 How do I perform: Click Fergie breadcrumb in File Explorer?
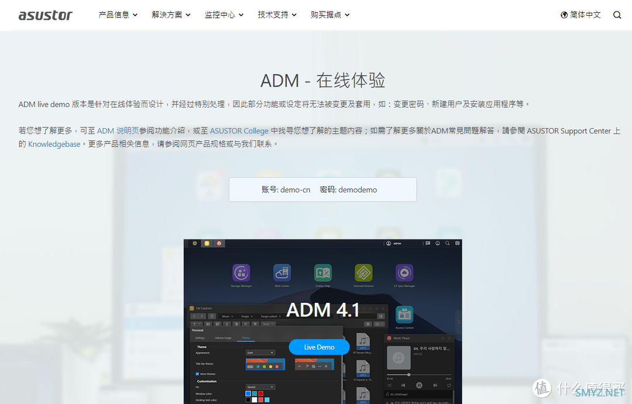[245, 316]
